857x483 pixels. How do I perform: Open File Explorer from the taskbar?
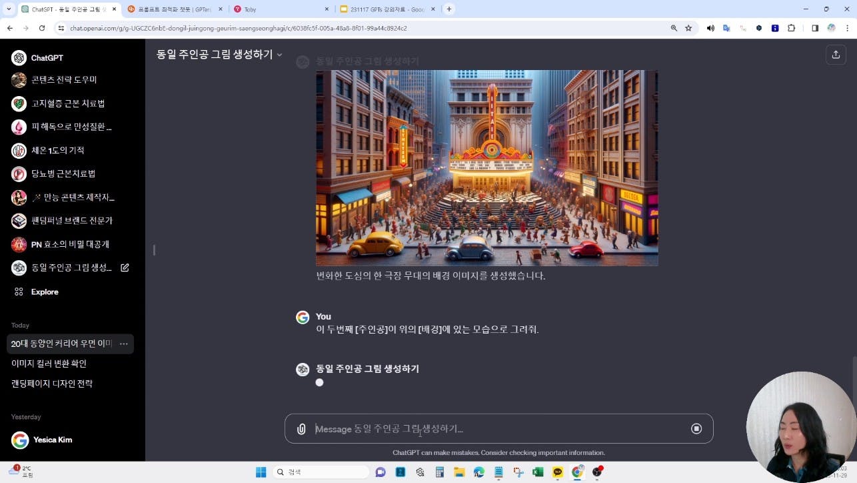pyautogui.click(x=459, y=472)
